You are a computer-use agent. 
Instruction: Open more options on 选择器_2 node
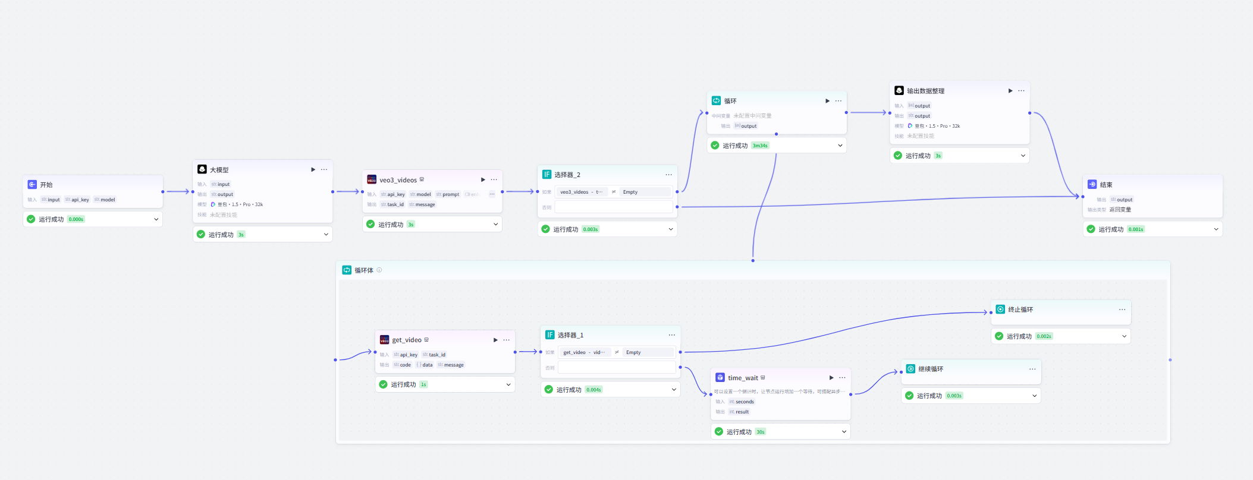(668, 175)
